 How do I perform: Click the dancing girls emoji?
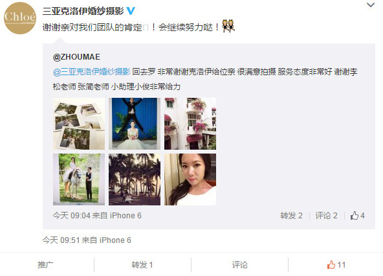[228, 26]
